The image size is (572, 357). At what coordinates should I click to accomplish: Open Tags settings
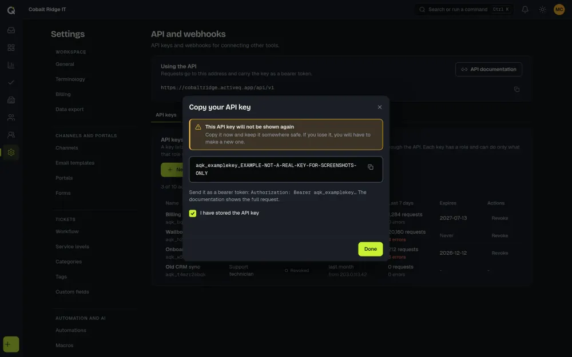(x=61, y=277)
